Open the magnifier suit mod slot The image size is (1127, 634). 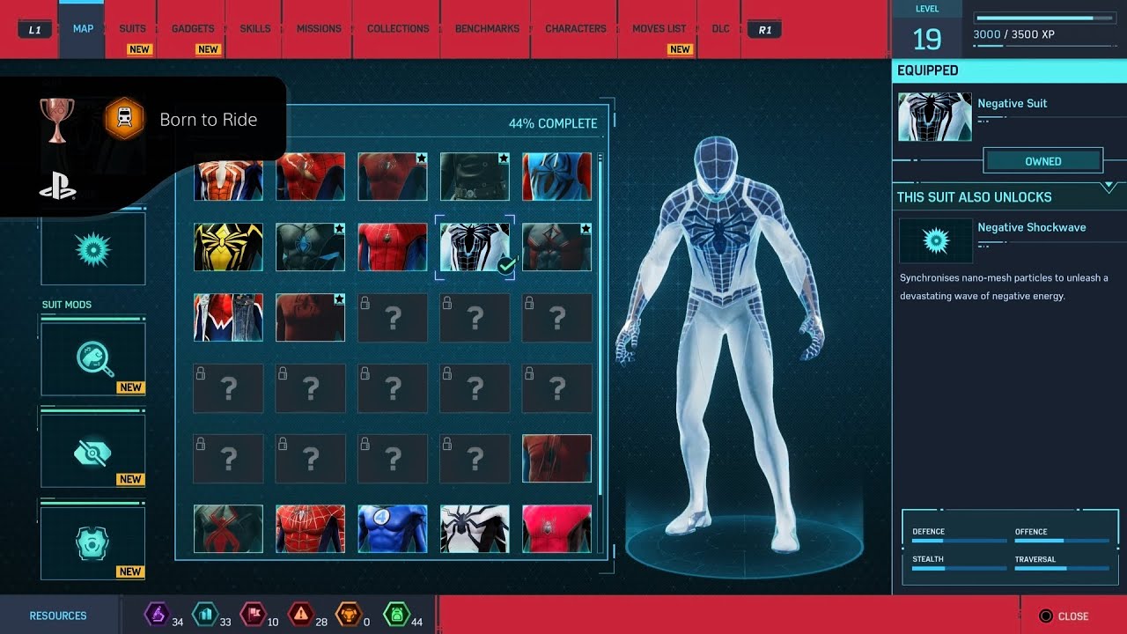[x=92, y=358]
